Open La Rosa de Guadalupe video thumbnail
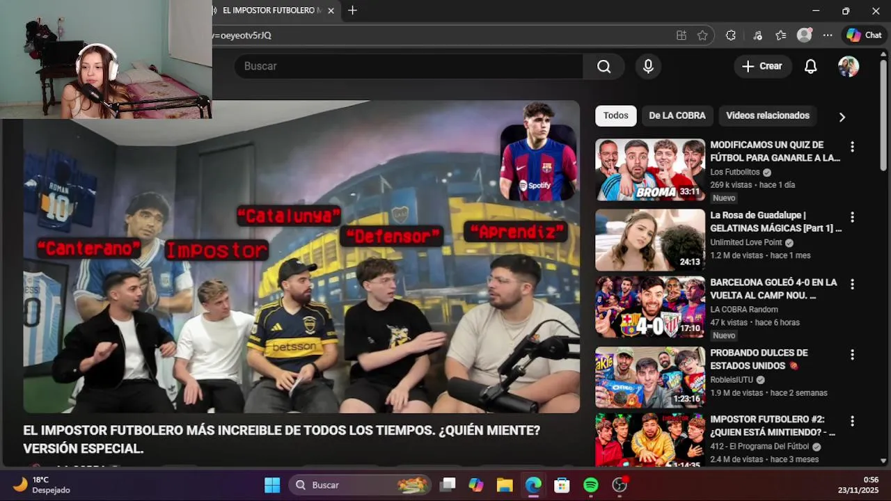891x501 pixels. [x=650, y=240]
